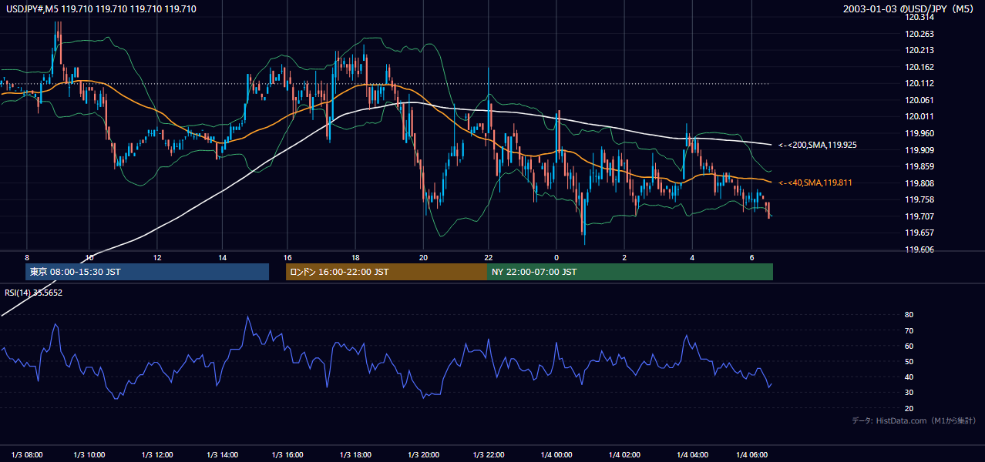
Task: Click the 40 SMA label 119.811
Action: click(x=817, y=182)
